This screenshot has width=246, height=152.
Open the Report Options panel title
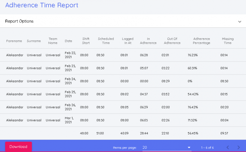pyautogui.click(x=20, y=21)
